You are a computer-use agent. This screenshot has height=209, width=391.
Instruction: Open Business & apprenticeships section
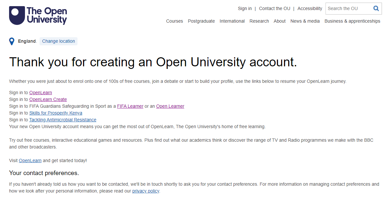[x=352, y=21]
